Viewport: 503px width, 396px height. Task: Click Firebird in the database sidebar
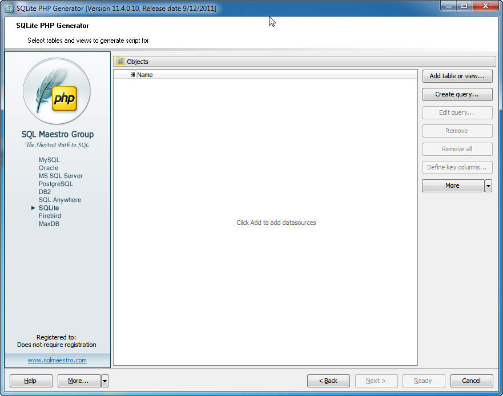50,216
